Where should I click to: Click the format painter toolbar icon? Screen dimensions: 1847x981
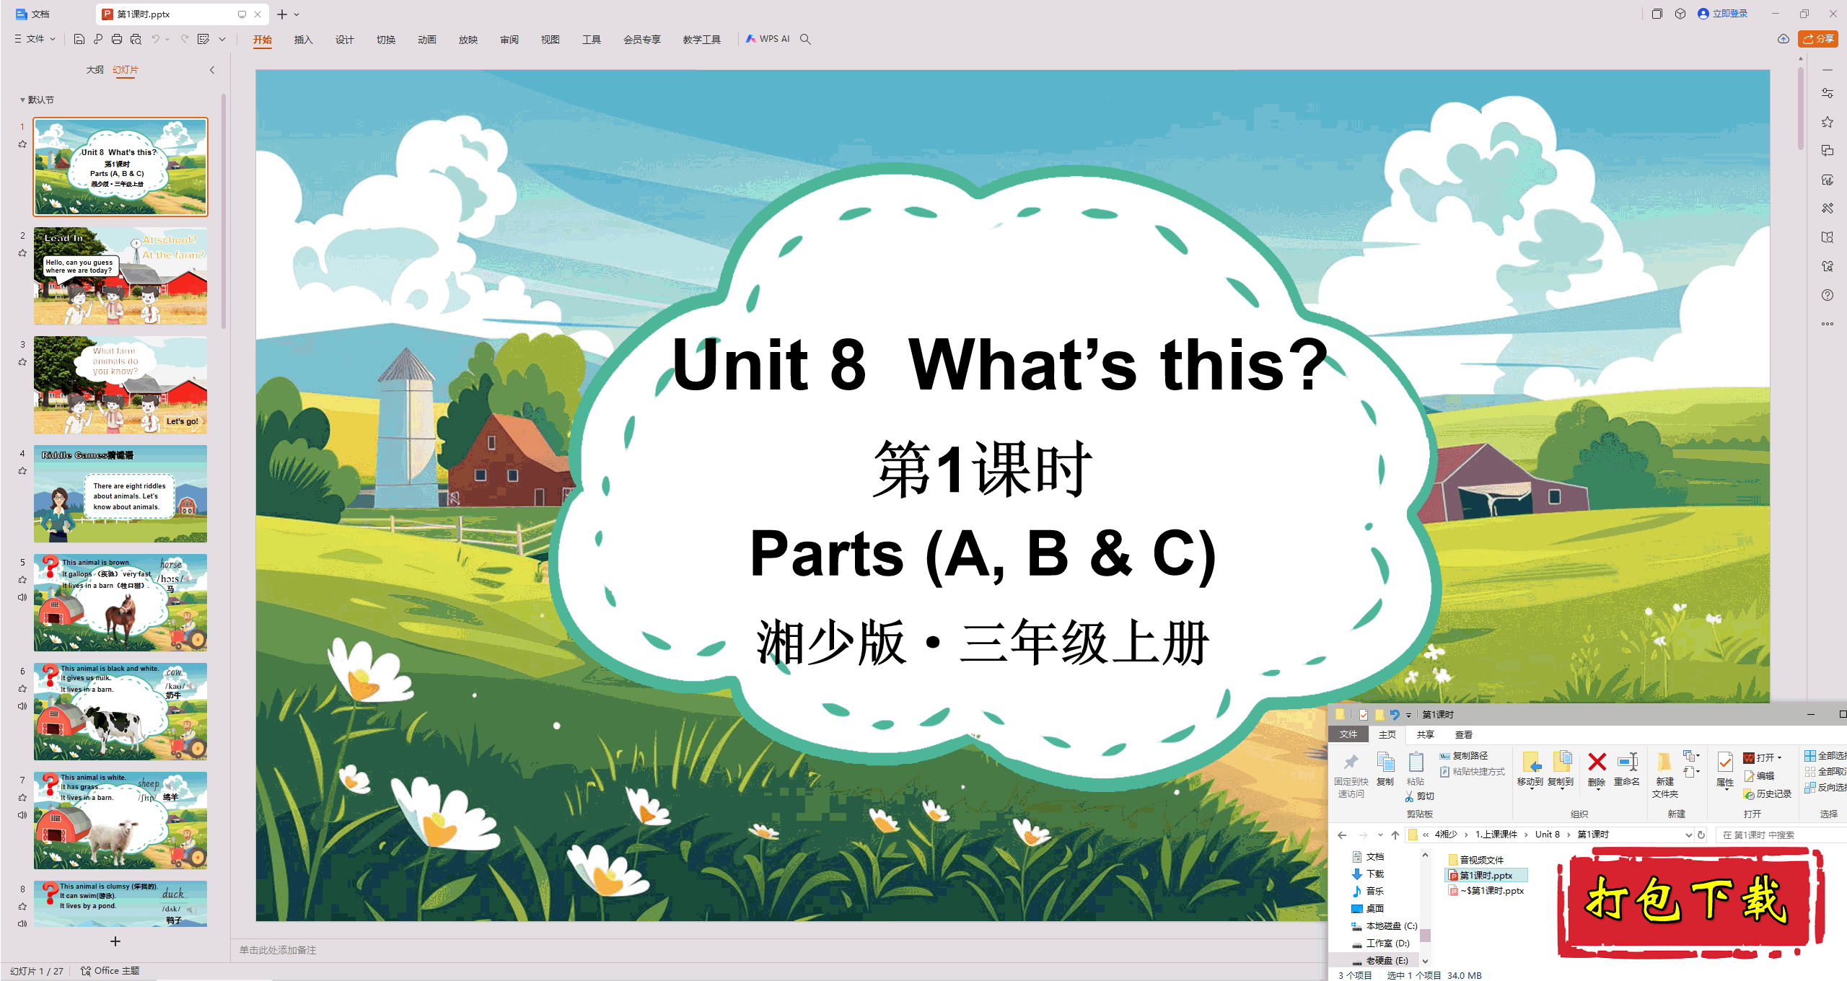point(203,39)
